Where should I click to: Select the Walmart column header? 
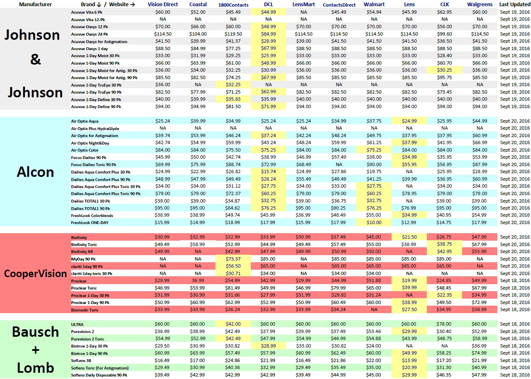tap(374, 4)
